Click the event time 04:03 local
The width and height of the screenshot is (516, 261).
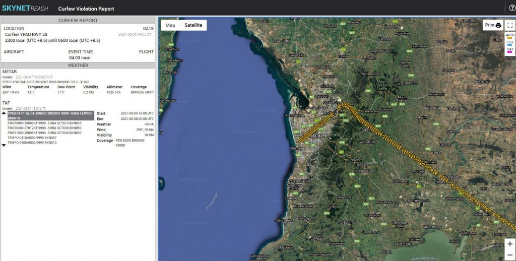(x=80, y=57)
